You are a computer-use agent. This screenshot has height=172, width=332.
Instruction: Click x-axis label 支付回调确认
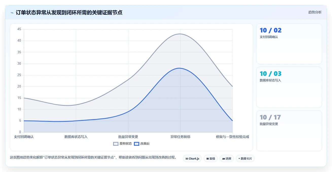(x=24, y=137)
